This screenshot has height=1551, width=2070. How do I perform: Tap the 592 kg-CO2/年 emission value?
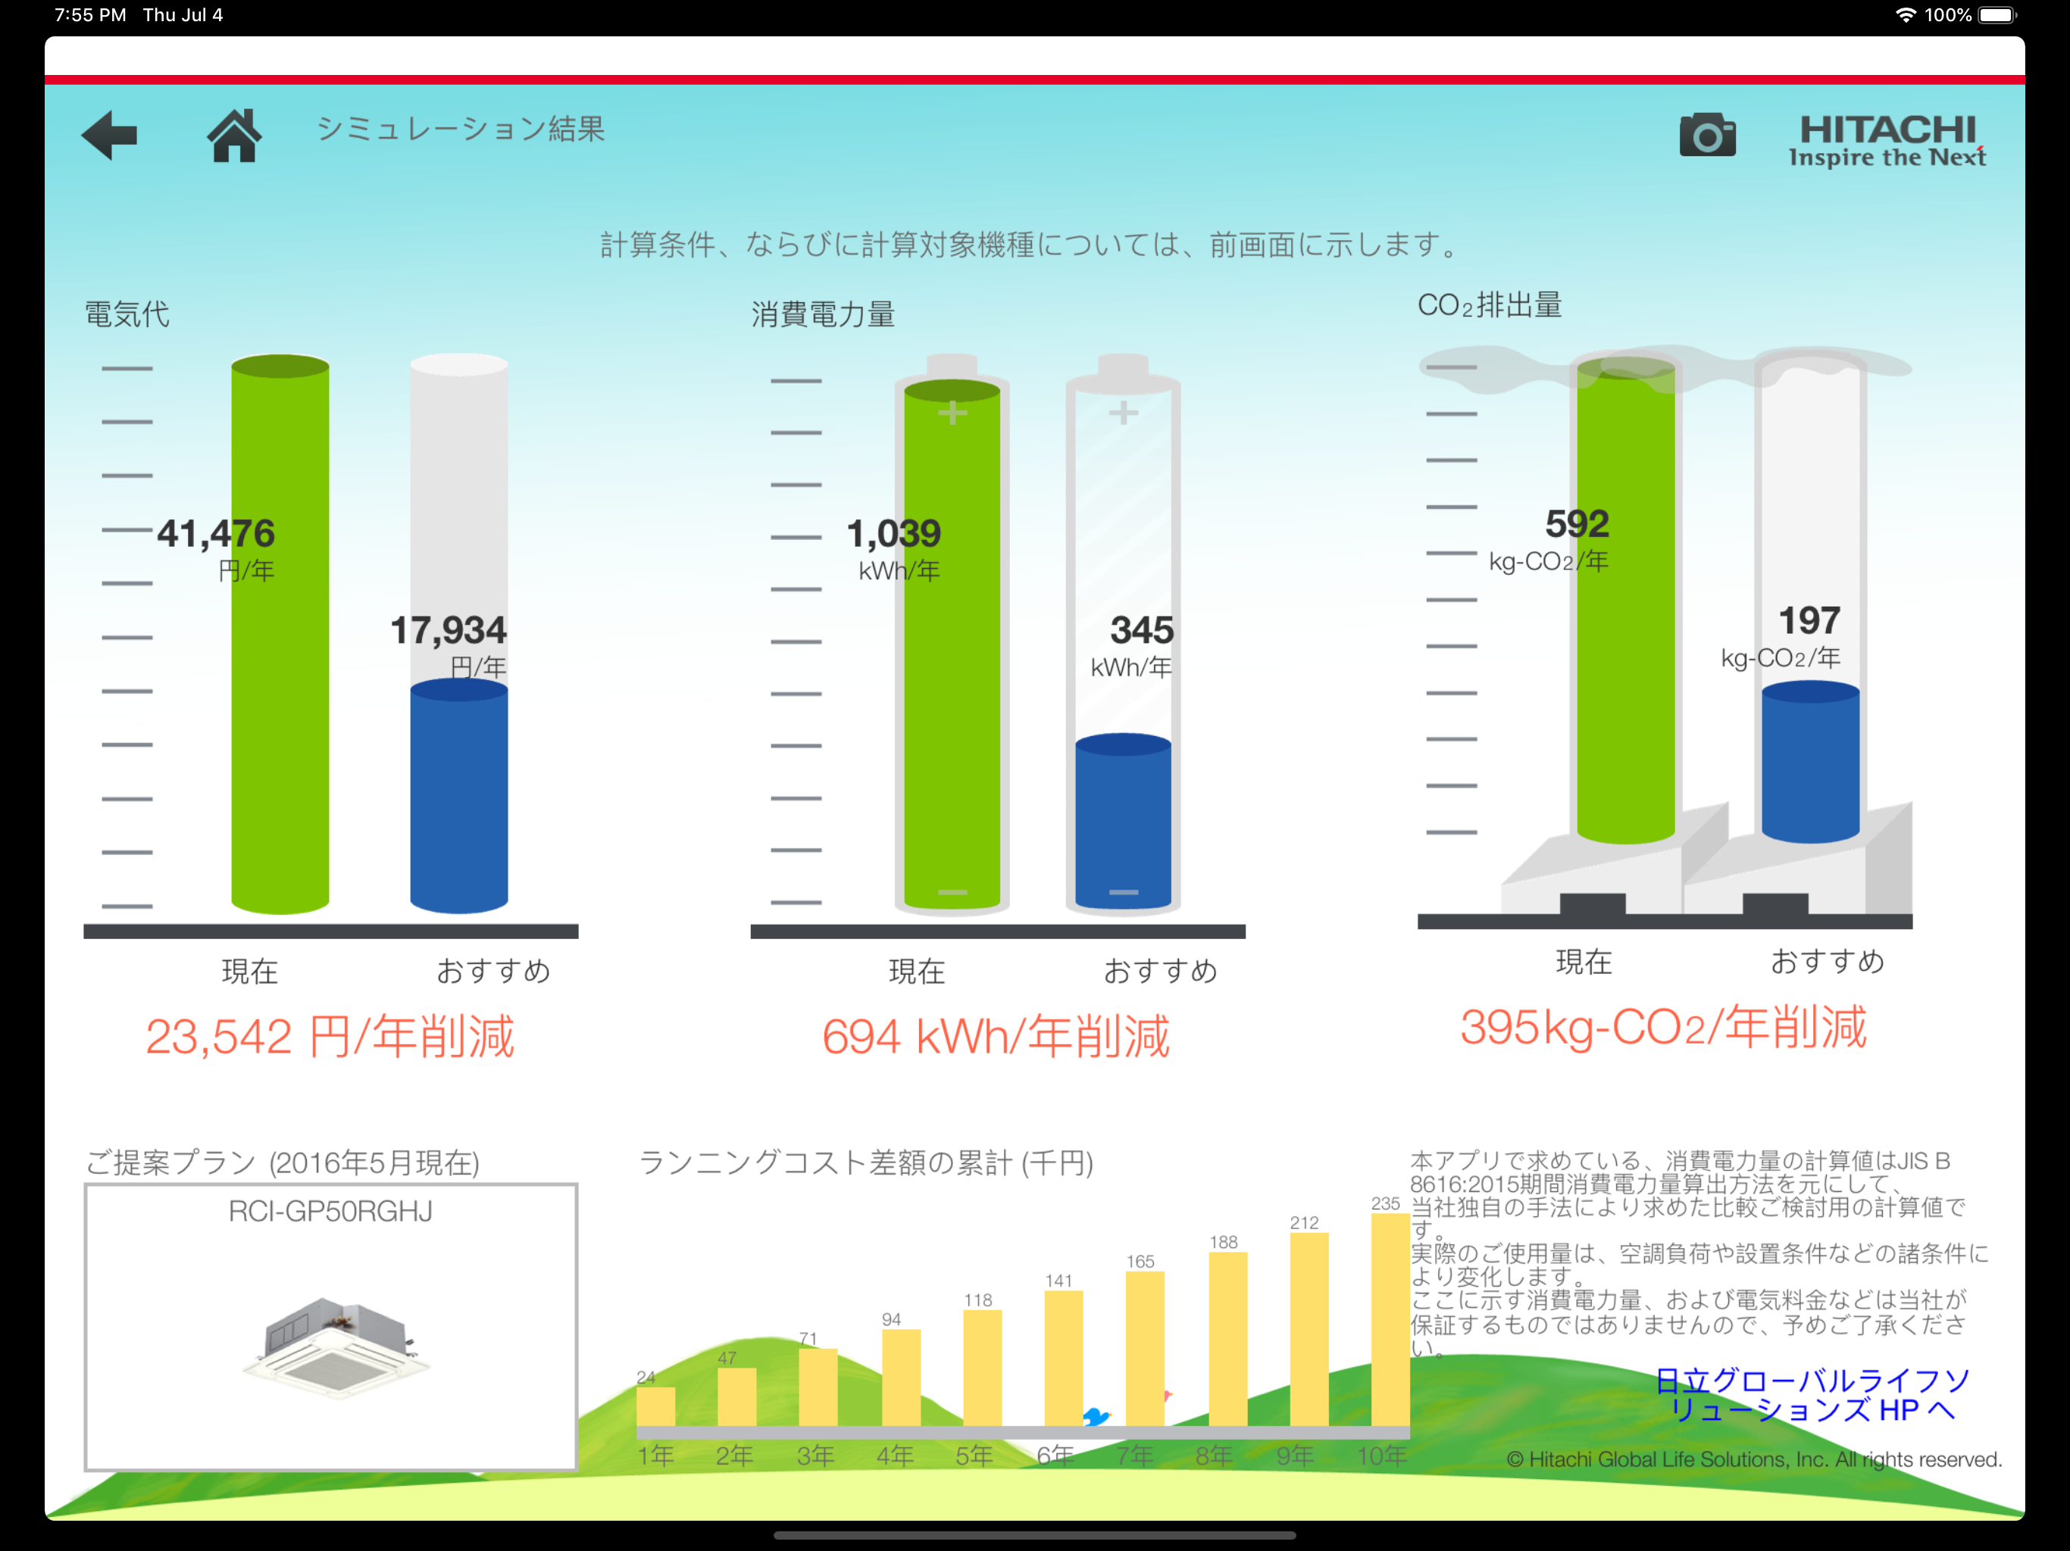1549,540
